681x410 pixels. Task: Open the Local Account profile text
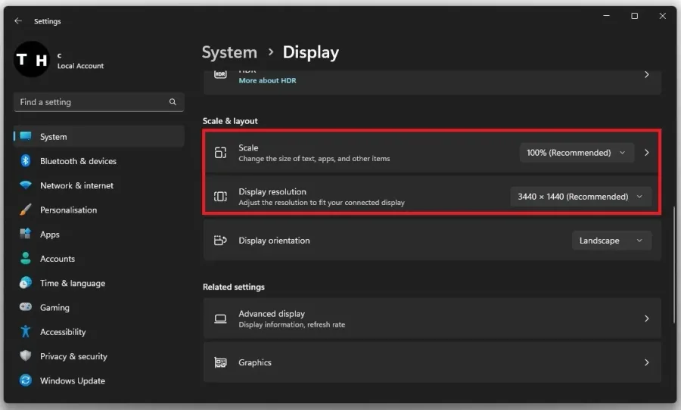(80, 66)
